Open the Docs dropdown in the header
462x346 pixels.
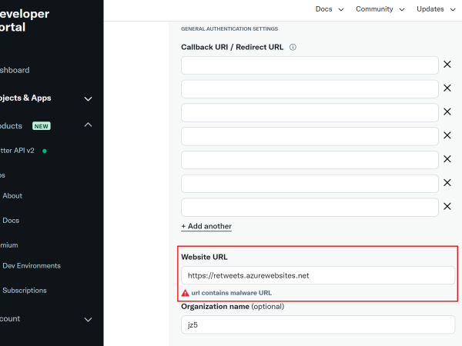click(330, 9)
